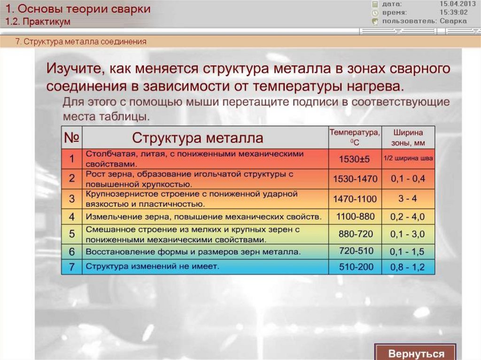Click the '№' column header
This screenshot has width=481, height=360.
click(x=72, y=138)
